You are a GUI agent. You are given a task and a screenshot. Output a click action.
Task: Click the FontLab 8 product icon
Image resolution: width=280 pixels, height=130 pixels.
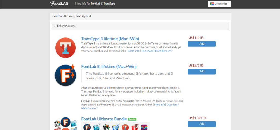coord(65,75)
